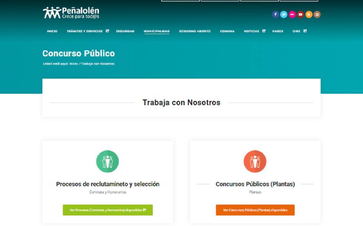
Task: Click the Peñalolén logo
Action: (71, 13)
